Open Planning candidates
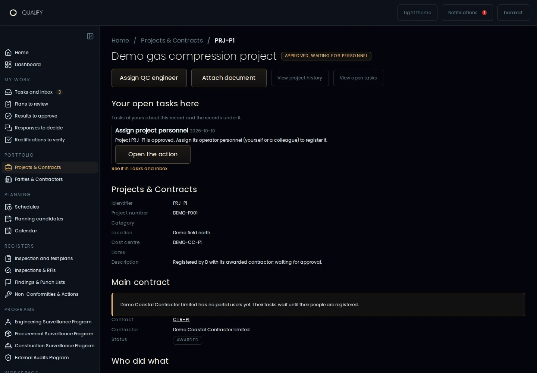This screenshot has width=537, height=373. 50,219
